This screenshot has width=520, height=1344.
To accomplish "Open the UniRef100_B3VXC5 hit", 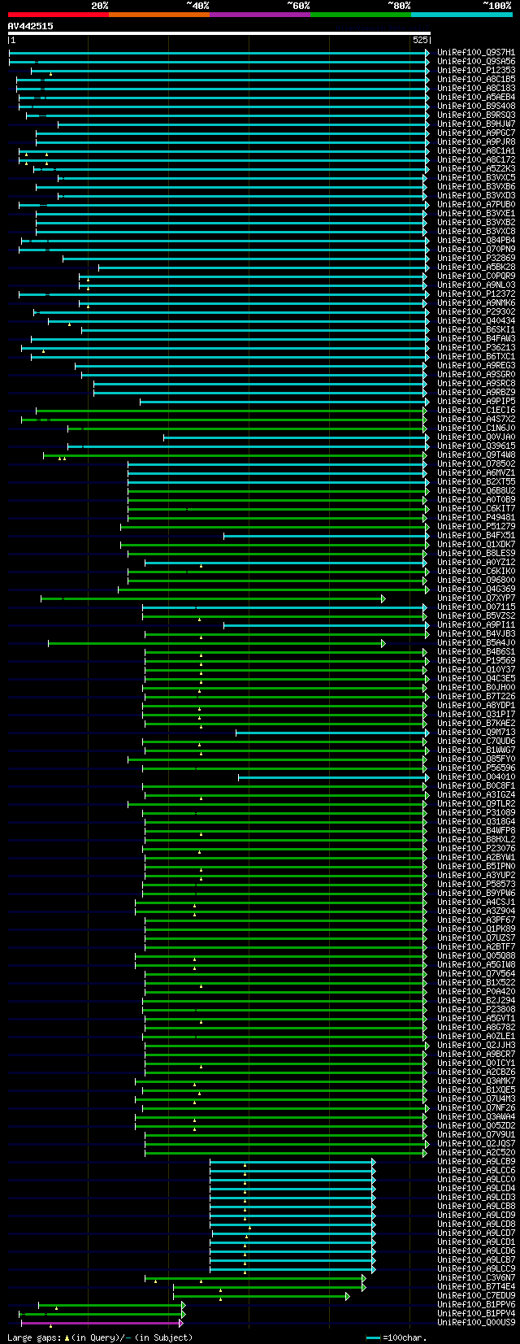I will [x=476, y=178].
